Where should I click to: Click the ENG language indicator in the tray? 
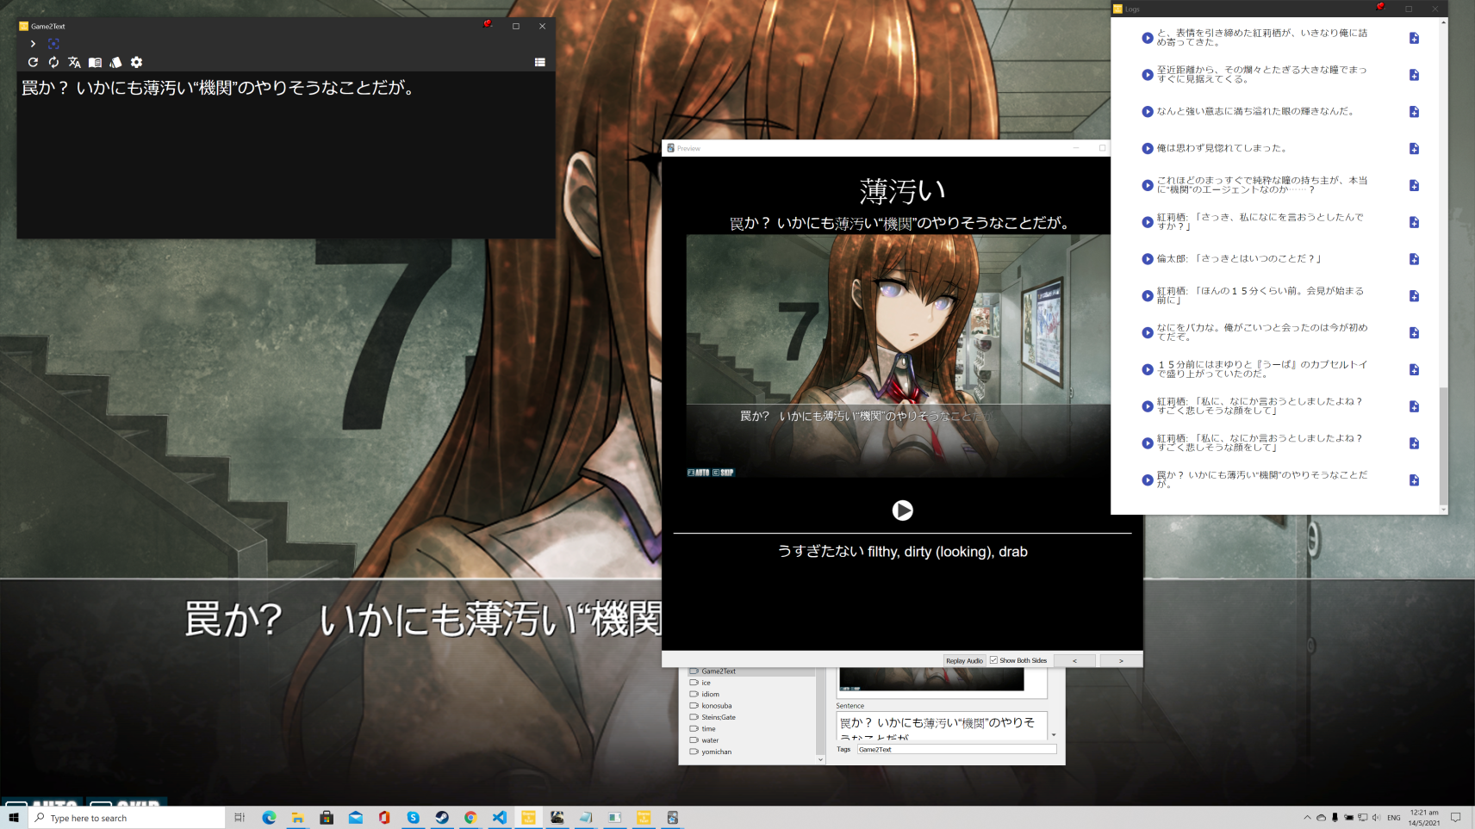1394,817
